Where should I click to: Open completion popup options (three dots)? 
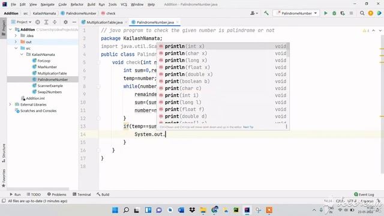coord(286,127)
